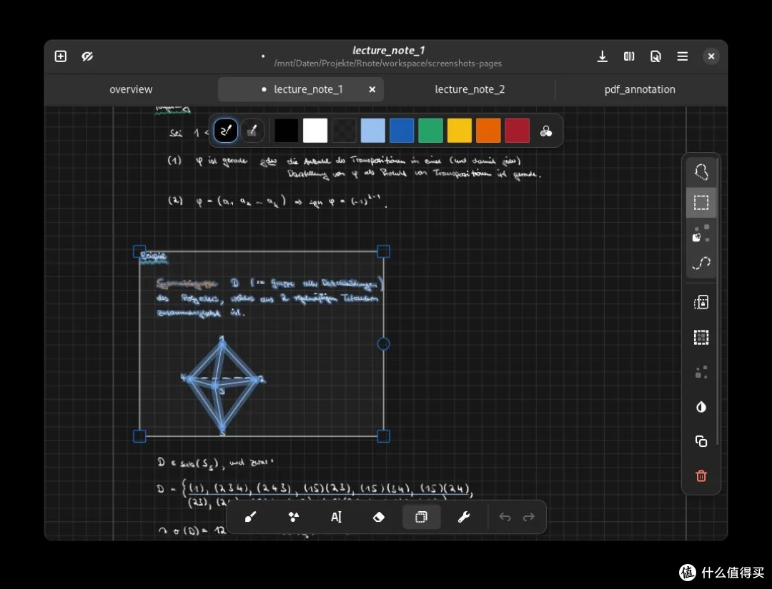This screenshot has height=589, width=772.
Task: Undo the last action
Action: [505, 517]
